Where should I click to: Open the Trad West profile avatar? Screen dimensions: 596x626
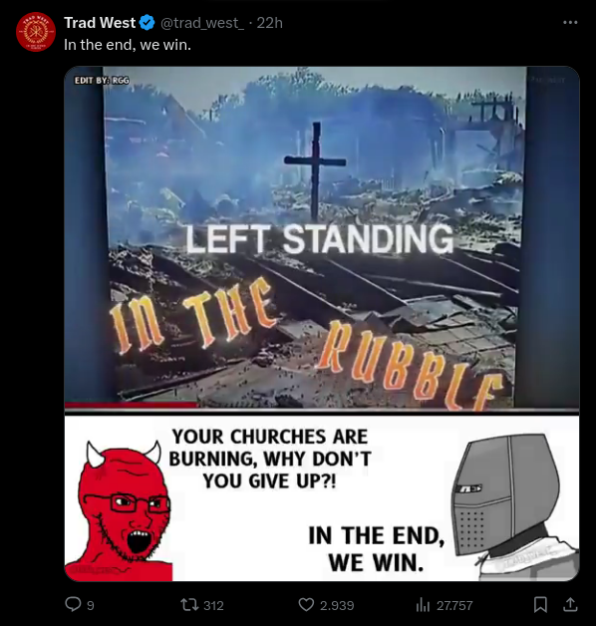[36, 32]
